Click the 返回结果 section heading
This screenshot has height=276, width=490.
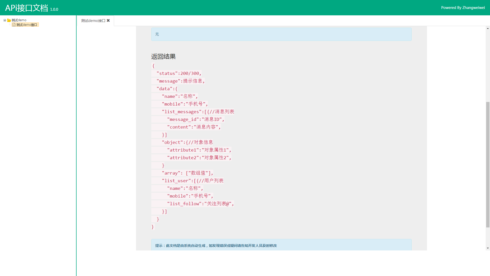click(x=163, y=56)
